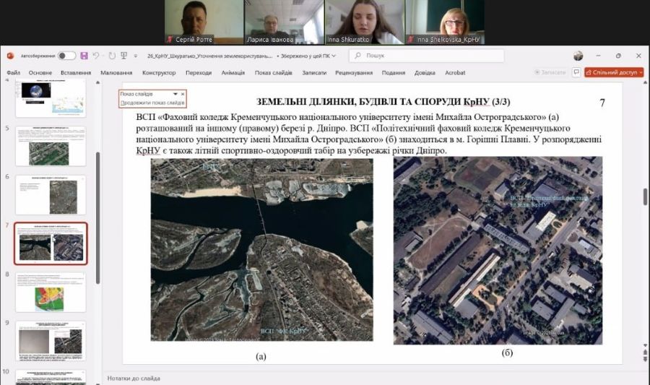Click the caption (а) under left image
This screenshot has width=650, height=385.
tap(261, 356)
